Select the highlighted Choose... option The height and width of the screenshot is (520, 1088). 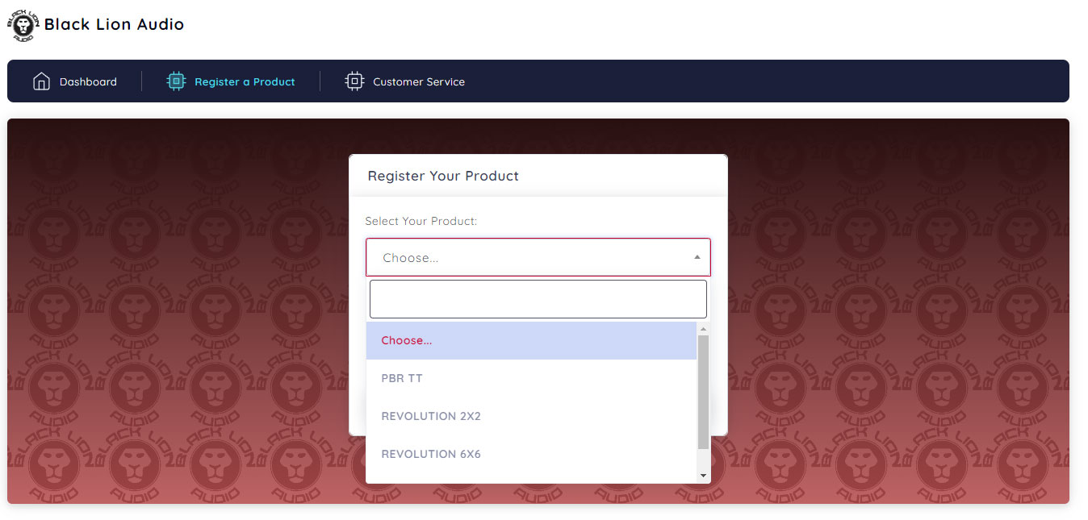pyautogui.click(x=531, y=340)
